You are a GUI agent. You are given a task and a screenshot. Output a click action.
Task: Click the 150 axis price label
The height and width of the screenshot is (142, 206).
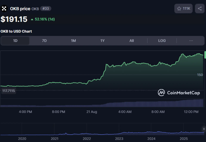(x=200, y=75)
